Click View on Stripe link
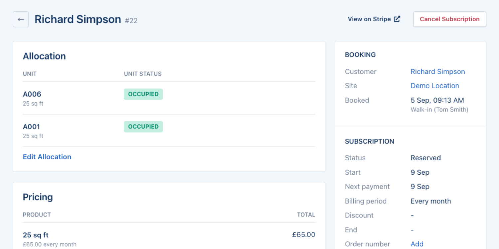The image size is (499, 249). point(369,19)
